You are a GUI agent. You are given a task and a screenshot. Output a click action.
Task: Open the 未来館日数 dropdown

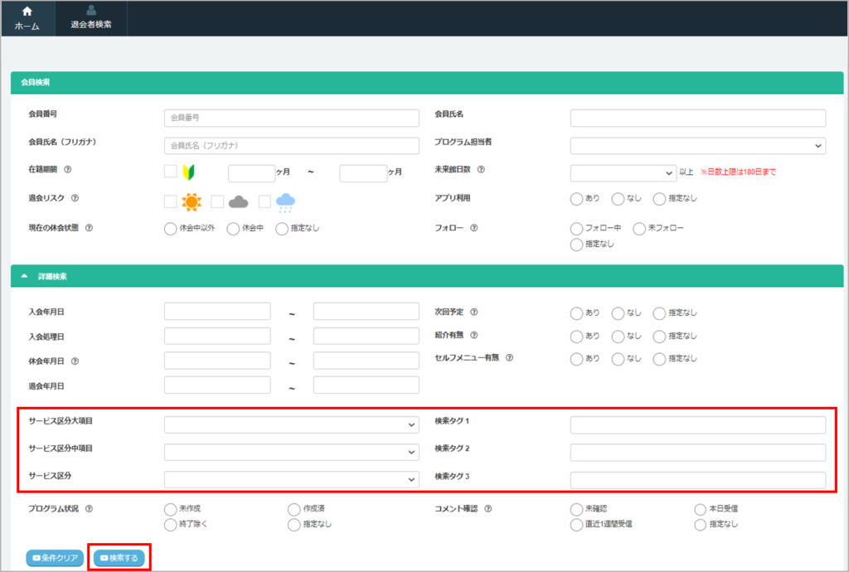pyautogui.click(x=623, y=172)
